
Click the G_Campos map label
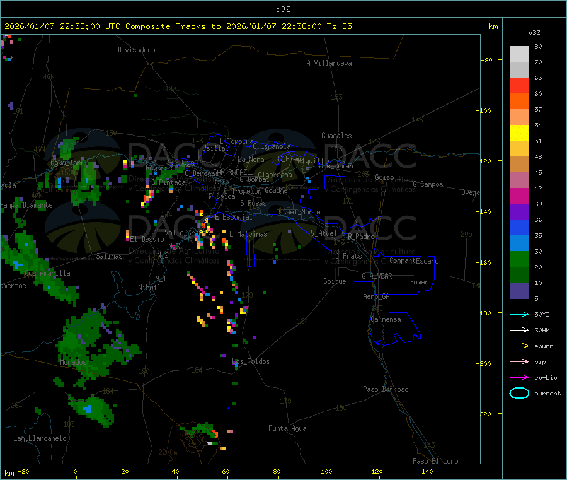(x=428, y=184)
